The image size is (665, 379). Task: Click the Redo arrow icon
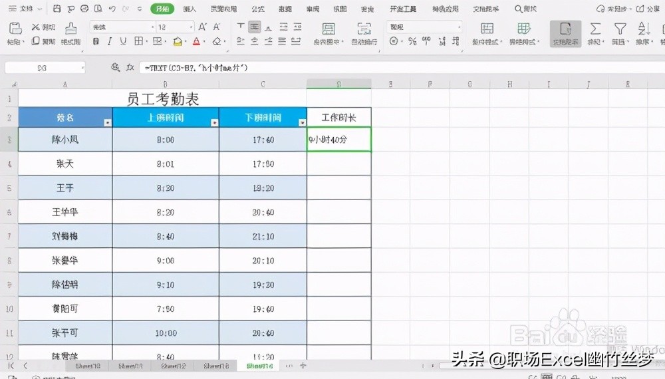(x=126, y=9)
